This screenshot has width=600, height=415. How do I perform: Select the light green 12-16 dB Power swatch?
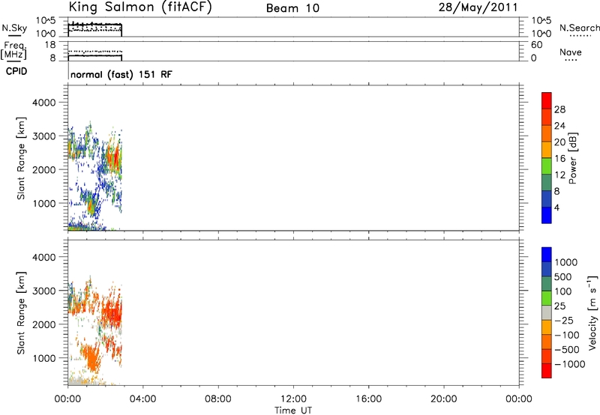[547, 166]
